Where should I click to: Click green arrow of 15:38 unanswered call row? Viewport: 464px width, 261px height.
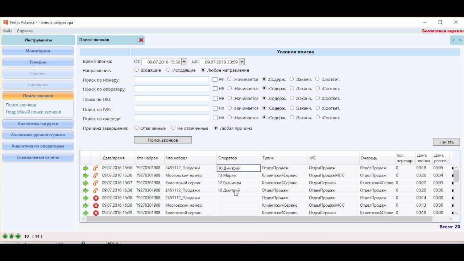click(86, 198)
